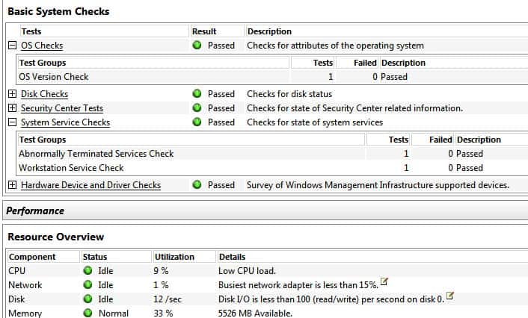This screenshot has width=528, height=318.
Task: Expand the Disk Checks node
Action: pos(12,94)
